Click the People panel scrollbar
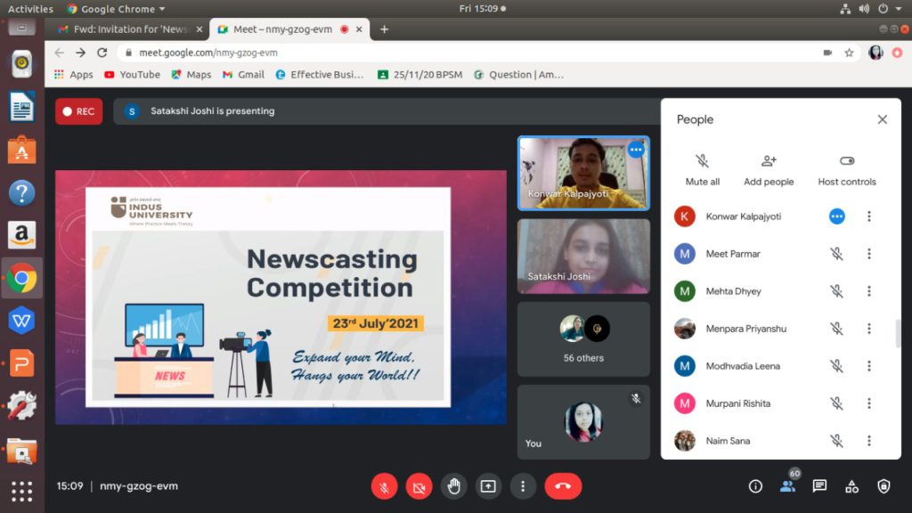This screenshot has height=513, width=912. [898, 333]
